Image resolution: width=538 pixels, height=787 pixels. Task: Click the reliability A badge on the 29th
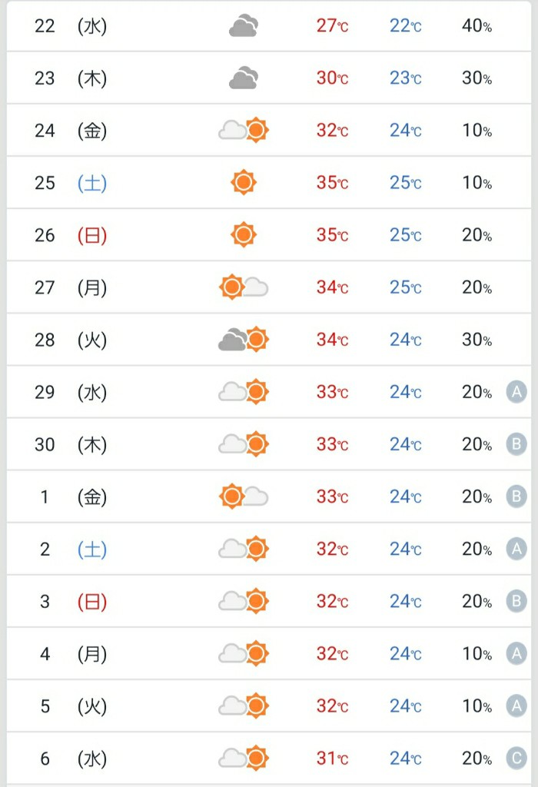click(516, 391)
